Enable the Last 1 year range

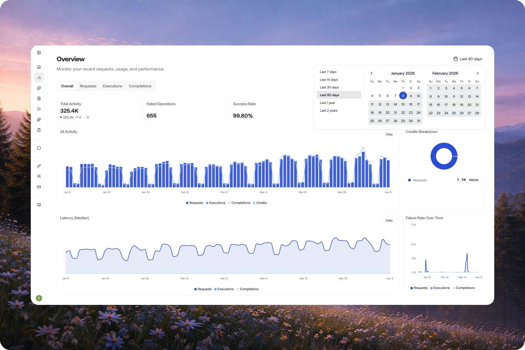pyautogui.click(x=327, y=103)
